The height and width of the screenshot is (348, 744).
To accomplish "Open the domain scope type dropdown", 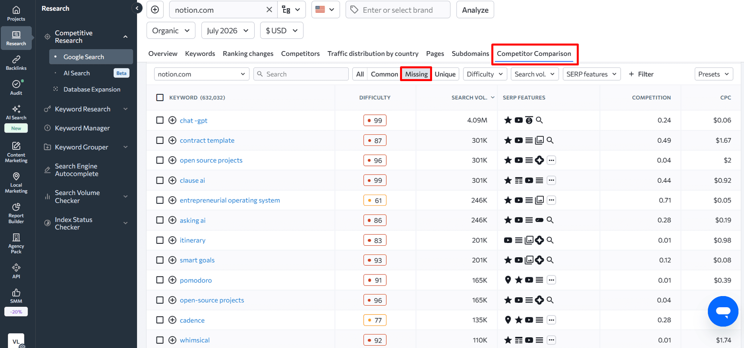I will coord(292,10).
